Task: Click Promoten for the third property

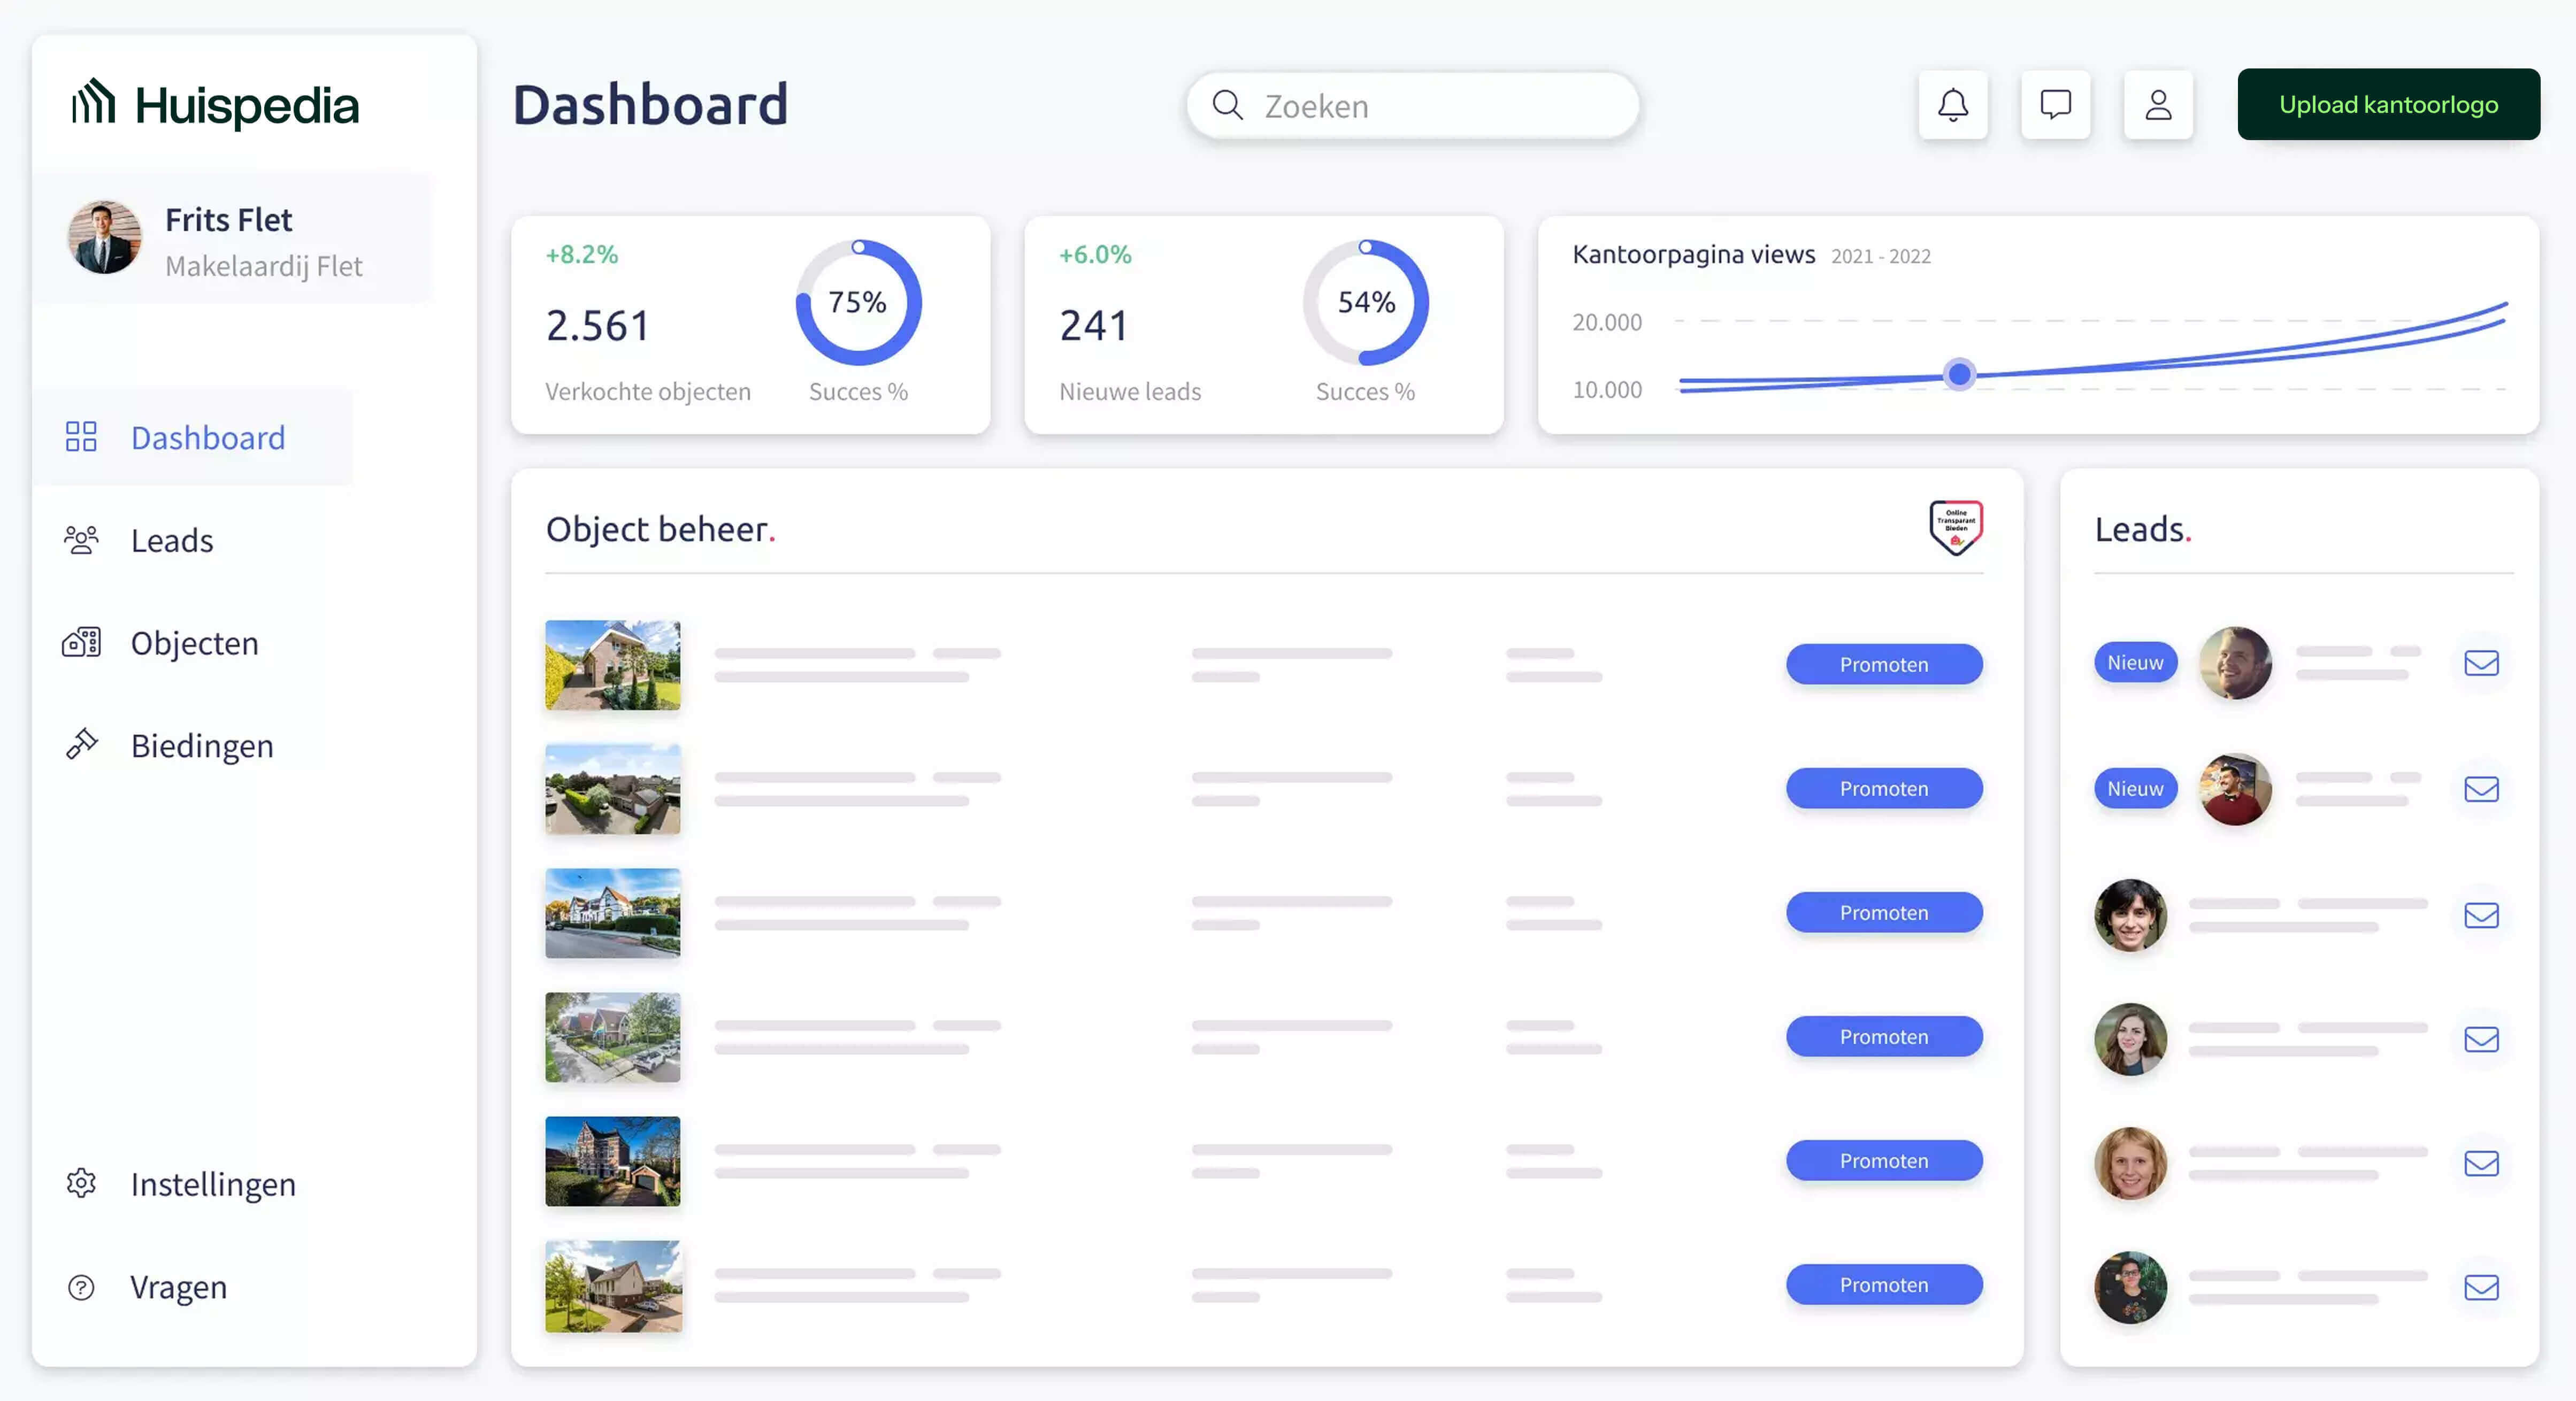Action: coord(1884,912)
